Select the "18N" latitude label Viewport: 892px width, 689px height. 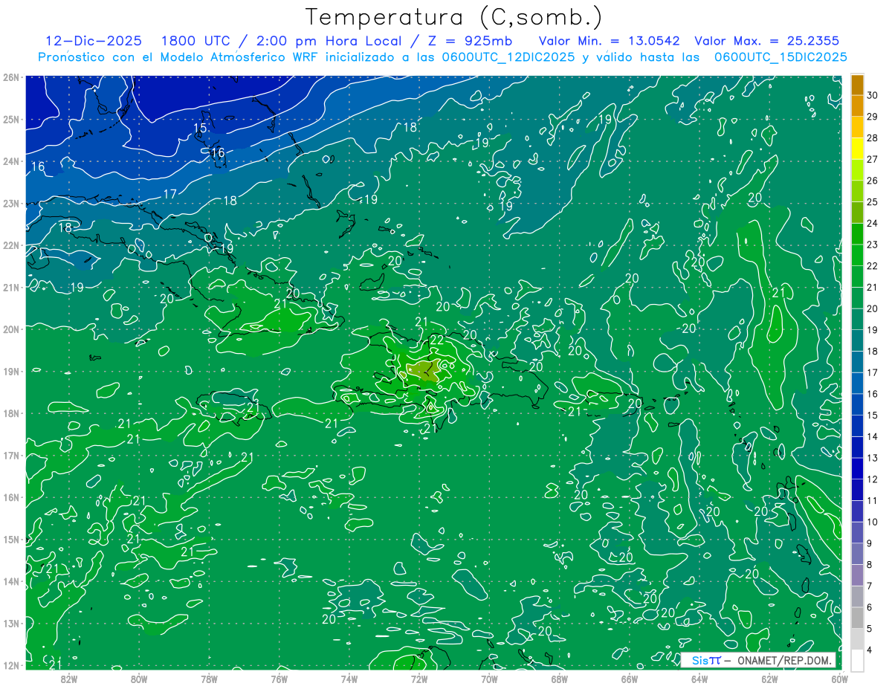[x=11, y=413]
